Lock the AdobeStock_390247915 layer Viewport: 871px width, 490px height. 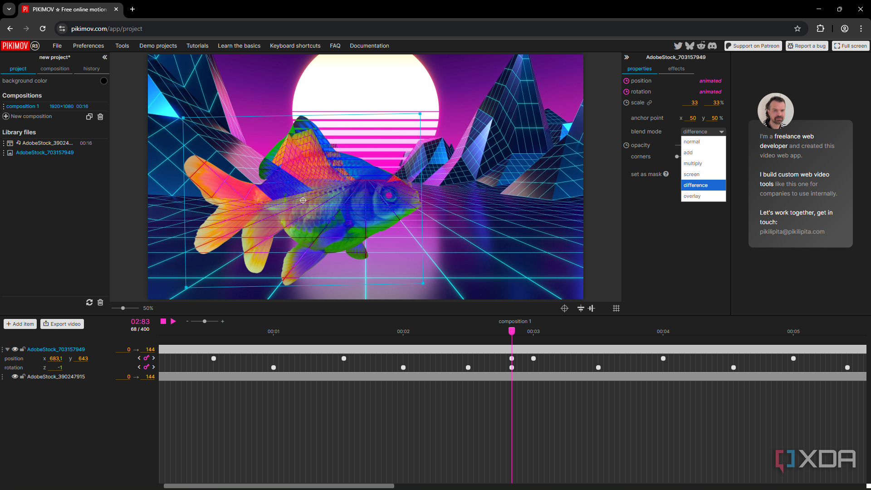tap(22, 377)
